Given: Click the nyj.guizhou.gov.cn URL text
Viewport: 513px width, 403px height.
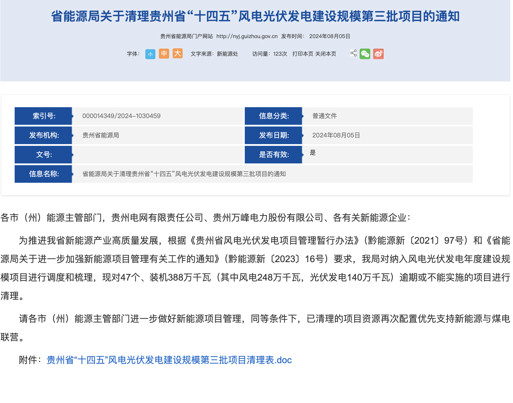Looking at the screenshot, I should point(247,36).
